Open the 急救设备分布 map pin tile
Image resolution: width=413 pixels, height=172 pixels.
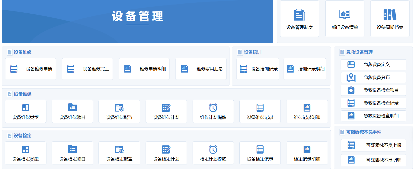point(373,77)
